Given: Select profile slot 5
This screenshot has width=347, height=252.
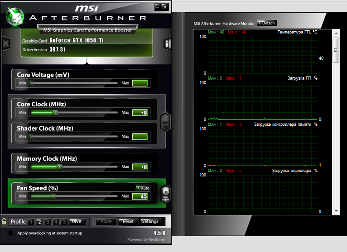Looking at the screenshot, I should coord(64,222).
